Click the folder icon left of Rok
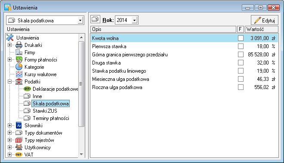This screenshot has width=284, height=163. pos(95,19)
